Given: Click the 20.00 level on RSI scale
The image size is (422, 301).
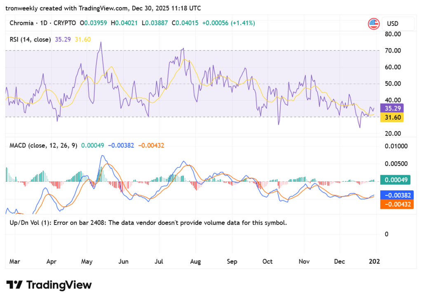Looking at the screenshot, I should pyautogui.click(x=393, y=134).
